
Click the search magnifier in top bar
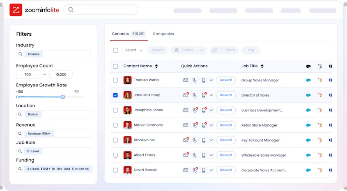[x=71, y=10]
